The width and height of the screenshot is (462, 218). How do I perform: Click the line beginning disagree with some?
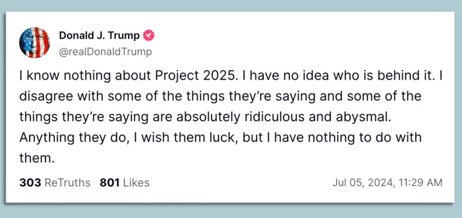220,97
